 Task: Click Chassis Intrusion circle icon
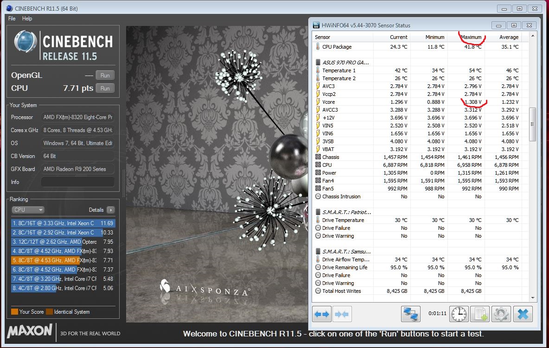tap(318, 196)
